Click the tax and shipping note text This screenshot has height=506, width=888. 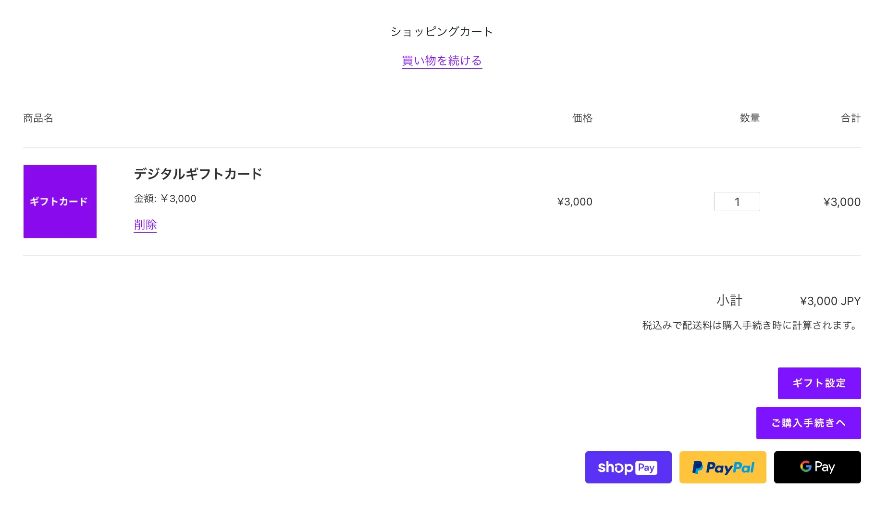(751, 326)
